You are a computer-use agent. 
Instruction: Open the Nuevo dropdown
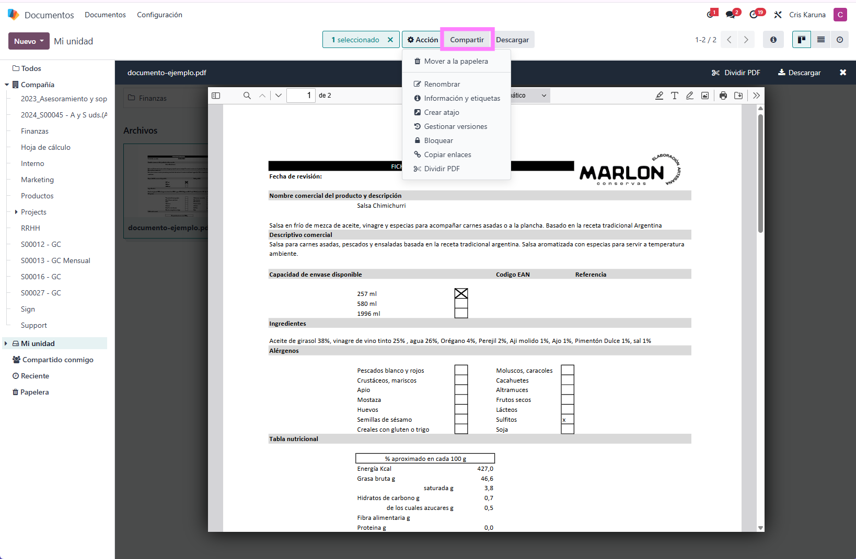coord(29,41)
